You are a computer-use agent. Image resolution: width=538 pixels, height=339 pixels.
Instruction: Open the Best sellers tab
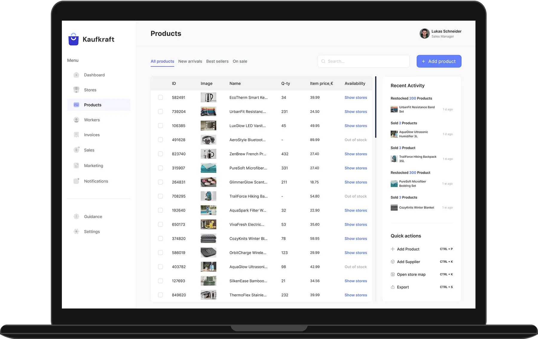[217, 61]
